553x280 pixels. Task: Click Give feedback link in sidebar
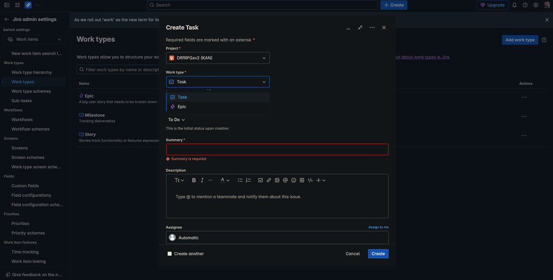pyautogui.click(x=34, y=274)
